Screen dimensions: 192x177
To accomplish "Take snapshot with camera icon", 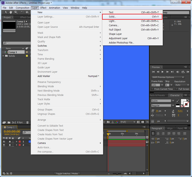I will [108, 122].
